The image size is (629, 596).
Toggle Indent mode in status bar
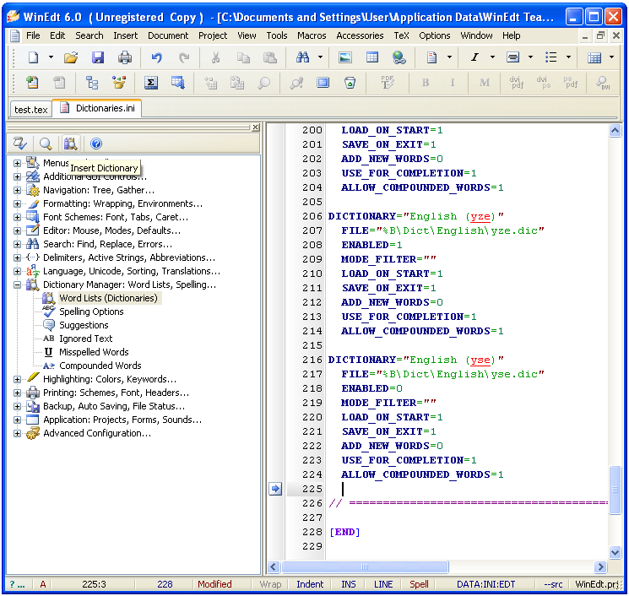coord(310,584)
